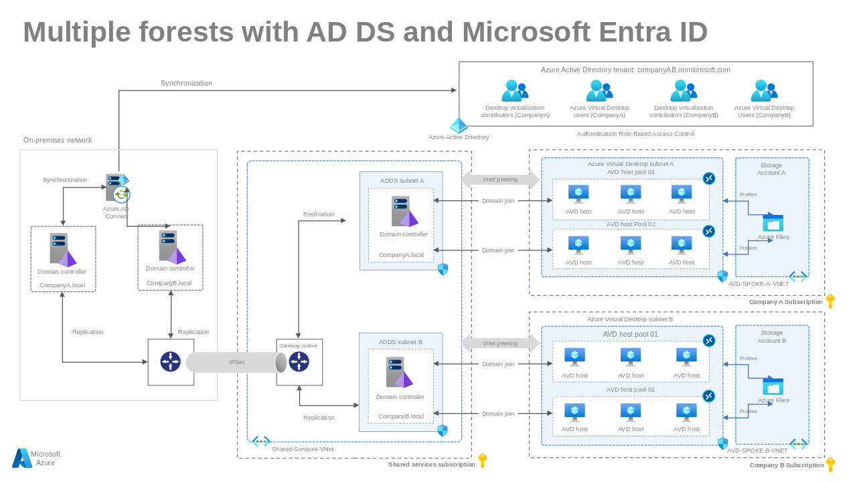Click the Shared services subscription key icon
Viewport: 857px width, 482px height.
[482, 461]
